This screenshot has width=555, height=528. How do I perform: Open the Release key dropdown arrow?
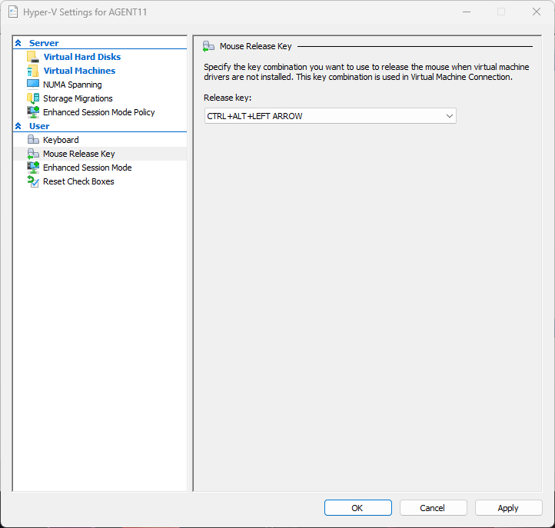pyautogui.click(x=450, y=116)
